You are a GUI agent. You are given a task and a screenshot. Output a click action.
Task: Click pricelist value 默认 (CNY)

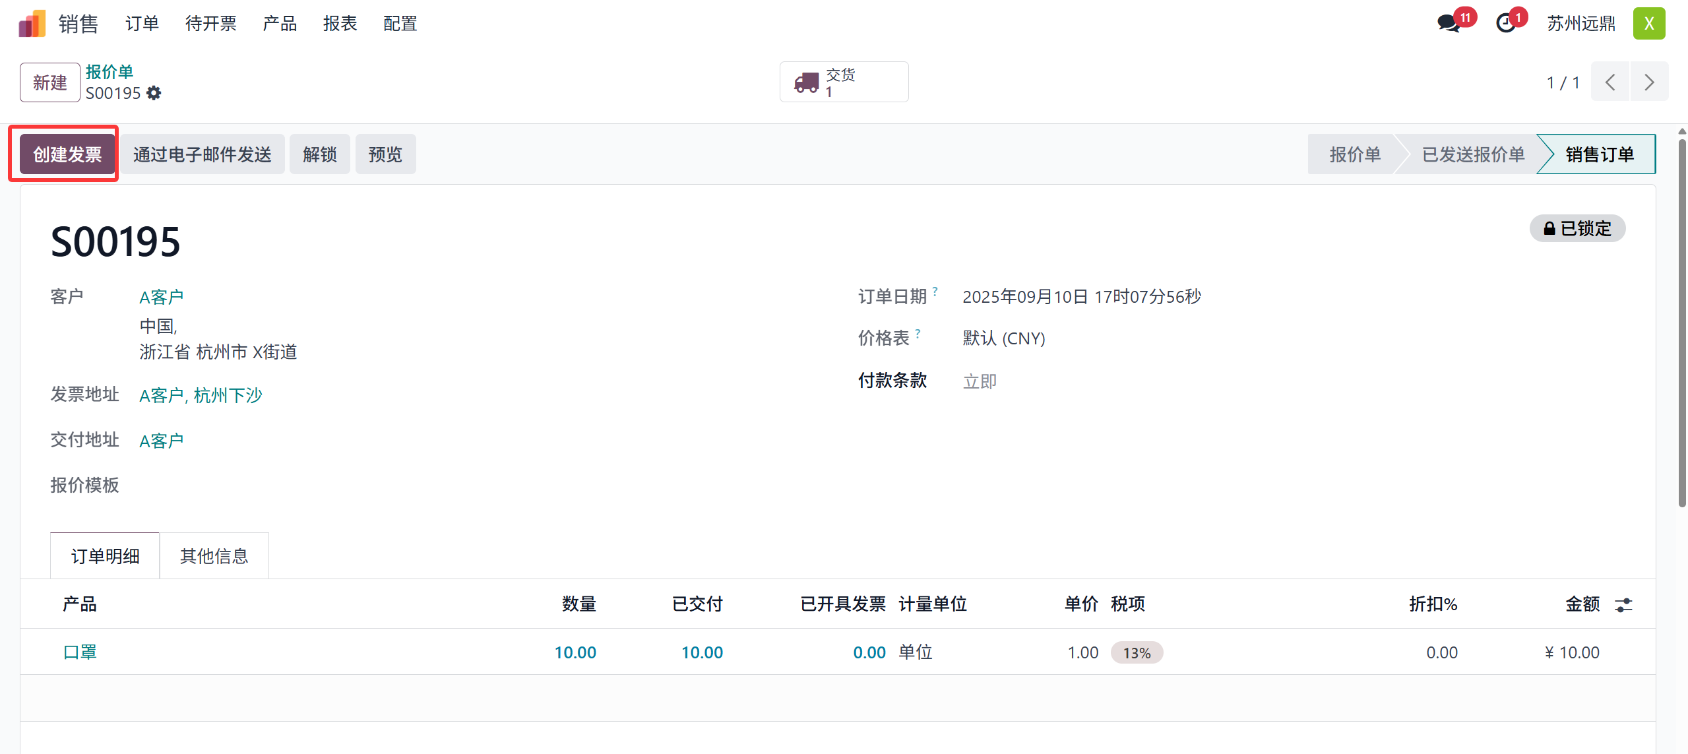click(x=1004, y=338)
